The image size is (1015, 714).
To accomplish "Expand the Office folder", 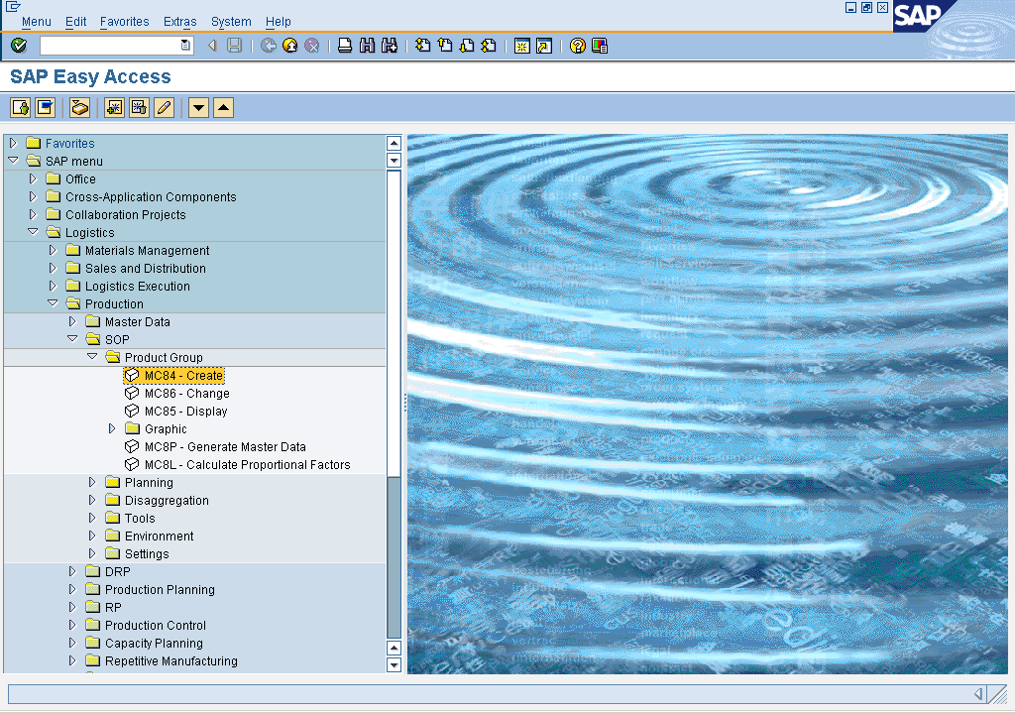I will [x=33, y=178].
